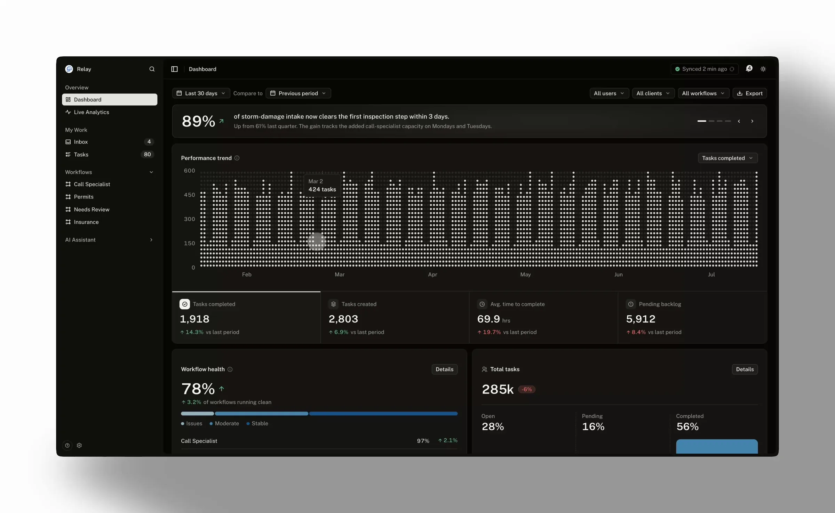This screenshot has height=513, width=835.
Task: Toggle the sidebar panel icon
Action: (174, 69)
